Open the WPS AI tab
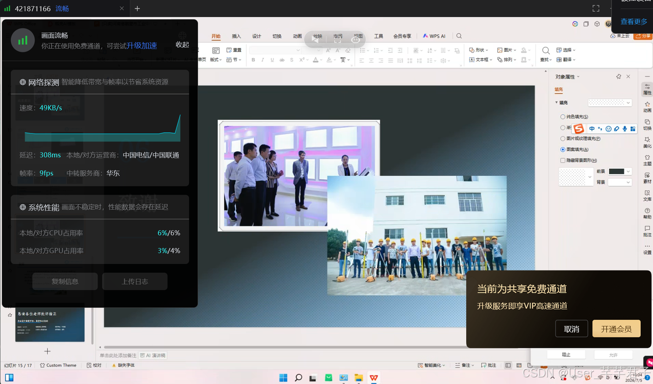 click(434, 36)
